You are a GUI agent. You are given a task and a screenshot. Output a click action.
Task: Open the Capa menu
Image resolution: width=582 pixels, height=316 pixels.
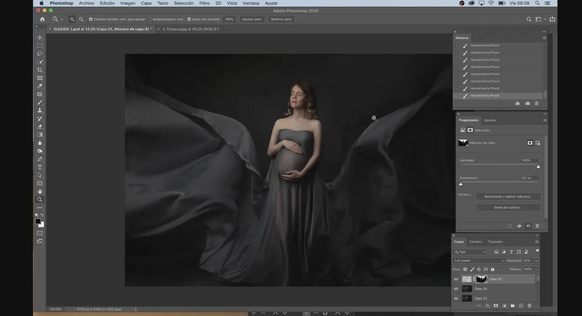[146, 3]
